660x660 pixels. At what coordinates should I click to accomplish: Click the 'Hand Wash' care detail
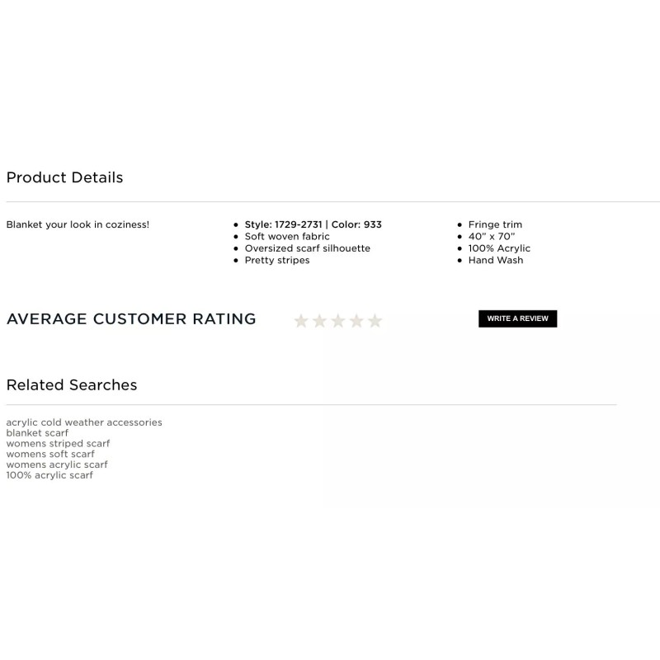[x=495, y=260]
